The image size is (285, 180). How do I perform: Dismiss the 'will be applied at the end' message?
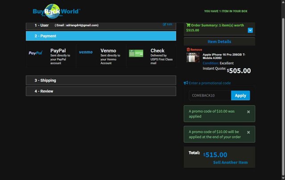248,132
